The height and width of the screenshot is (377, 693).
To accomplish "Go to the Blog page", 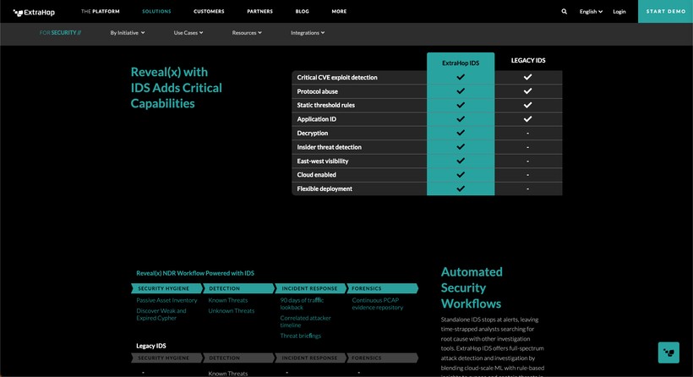I will click(303, 12).
